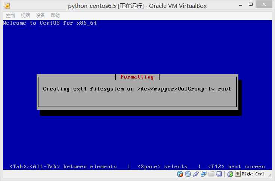Click the shared folders status icon
Viewport: 275px width, 181px height.
tap(211, 174)
